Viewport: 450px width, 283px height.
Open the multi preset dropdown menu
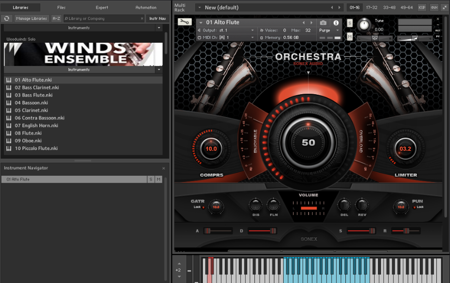click(x=199, y=7)
